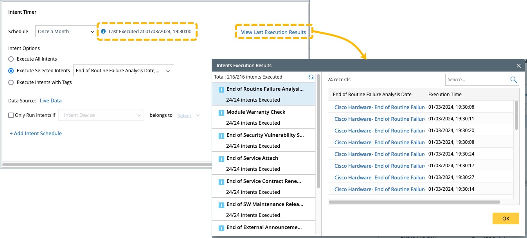Click the Module Warranty Check intent icon
This screenshot has height=238, width=527.
(221, 113)
